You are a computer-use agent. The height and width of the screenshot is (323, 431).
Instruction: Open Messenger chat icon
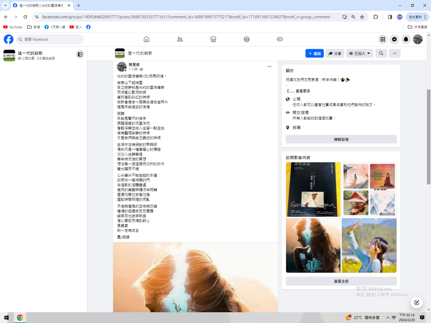point(394,39)
